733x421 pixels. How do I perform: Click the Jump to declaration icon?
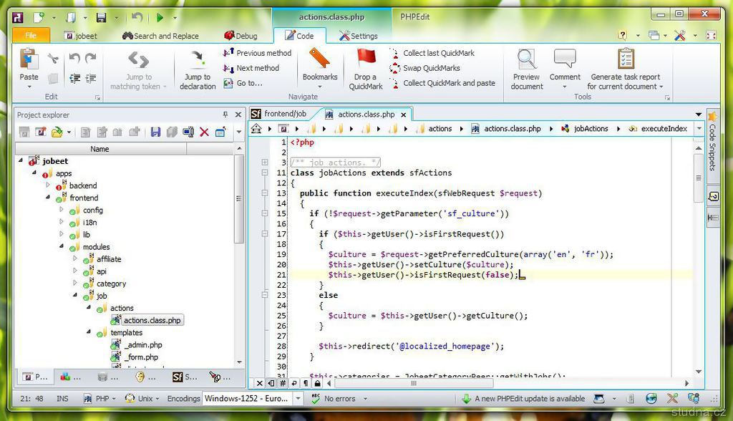[198, 59]
